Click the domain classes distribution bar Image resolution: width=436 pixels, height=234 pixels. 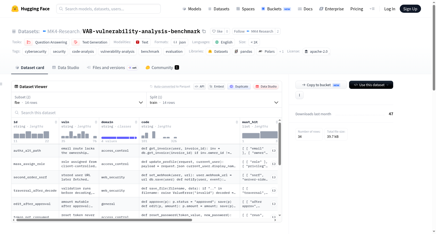point(119,138)
